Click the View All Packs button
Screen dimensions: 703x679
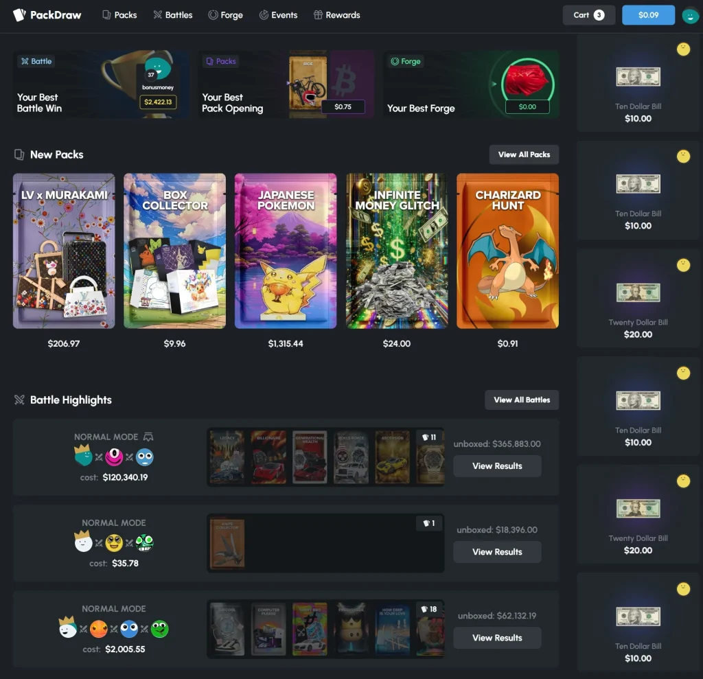[x=524, y=154]
